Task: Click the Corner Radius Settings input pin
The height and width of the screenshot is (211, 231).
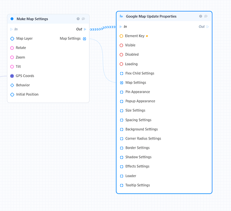Action: [x=121, y=139]
